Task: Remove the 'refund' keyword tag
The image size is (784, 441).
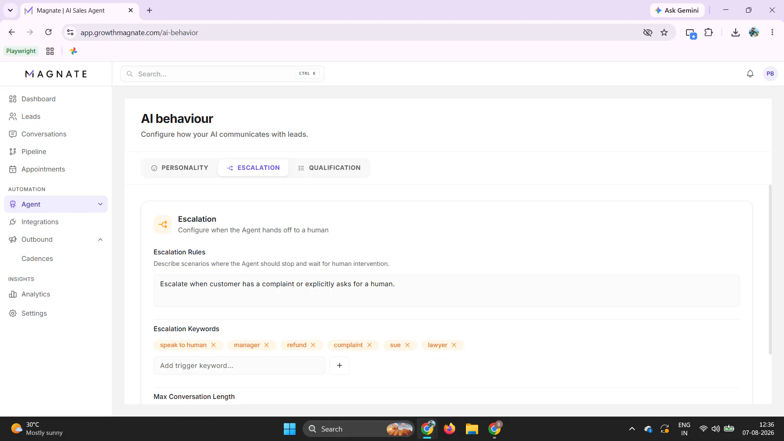Action: (x=313, y=345)
